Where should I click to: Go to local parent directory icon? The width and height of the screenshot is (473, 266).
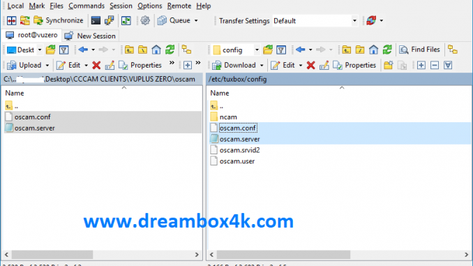pyautogui.click(x=129, y=50)
